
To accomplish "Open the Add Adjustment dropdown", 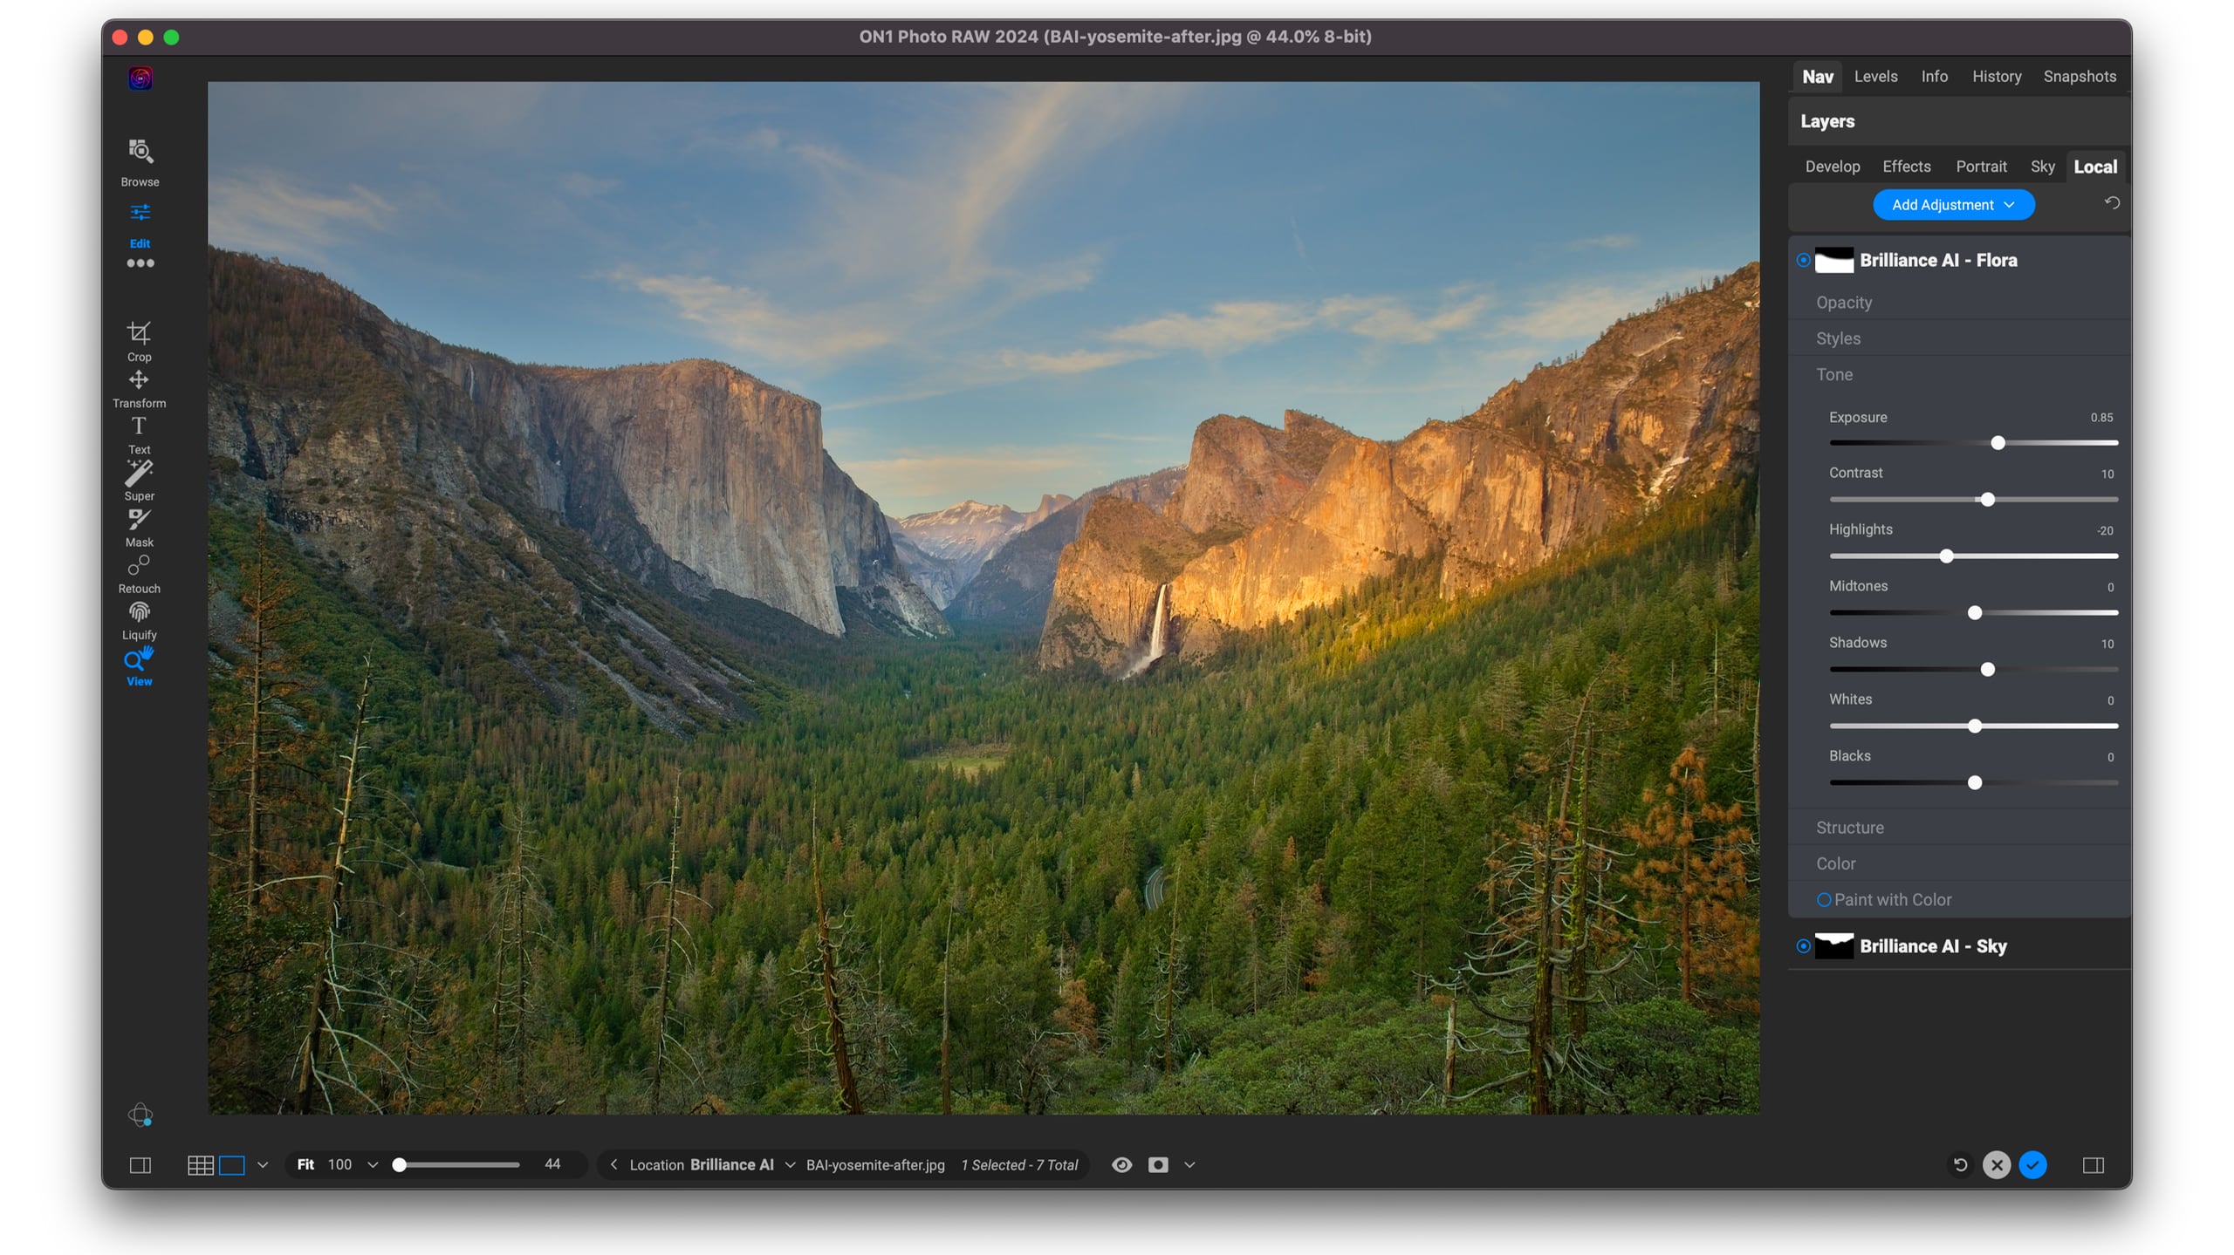I will tap(1953, 205).
